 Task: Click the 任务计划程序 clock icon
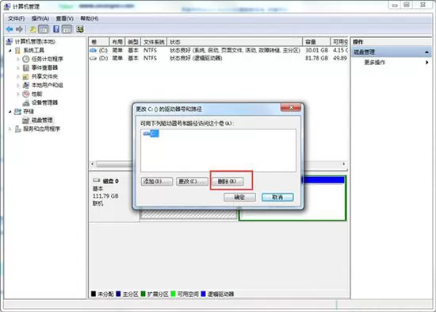pos(26,59)
